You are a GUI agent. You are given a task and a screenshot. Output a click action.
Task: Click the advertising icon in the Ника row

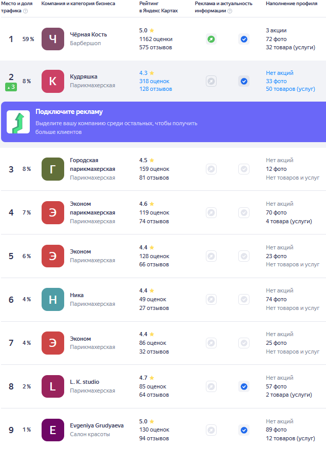(x=211, y=300)
